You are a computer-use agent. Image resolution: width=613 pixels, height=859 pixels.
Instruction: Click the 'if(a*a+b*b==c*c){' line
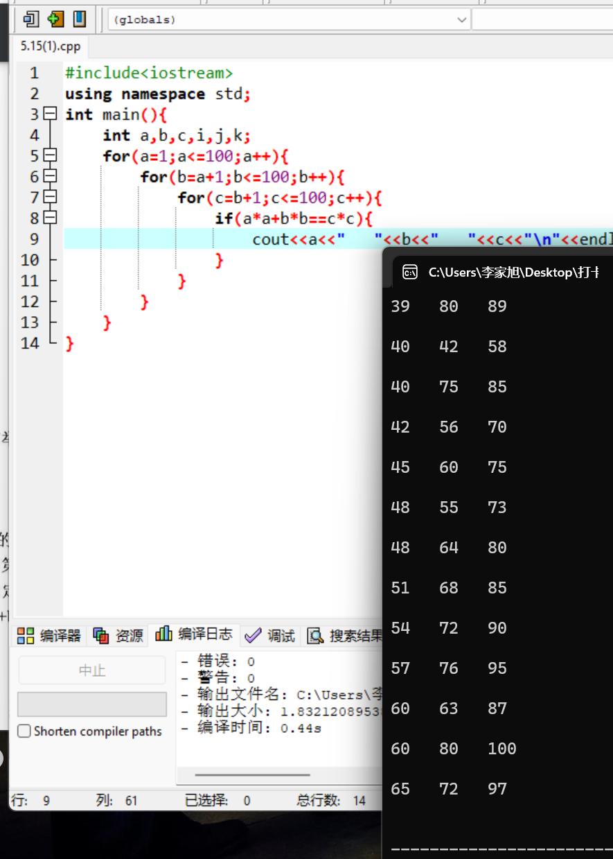pos(294,218)
